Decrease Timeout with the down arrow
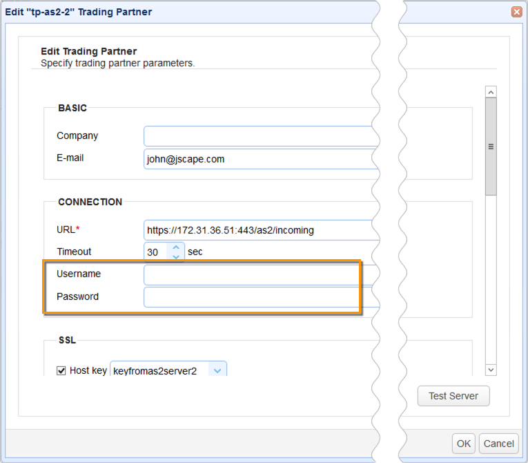 (x=176, y=257)
